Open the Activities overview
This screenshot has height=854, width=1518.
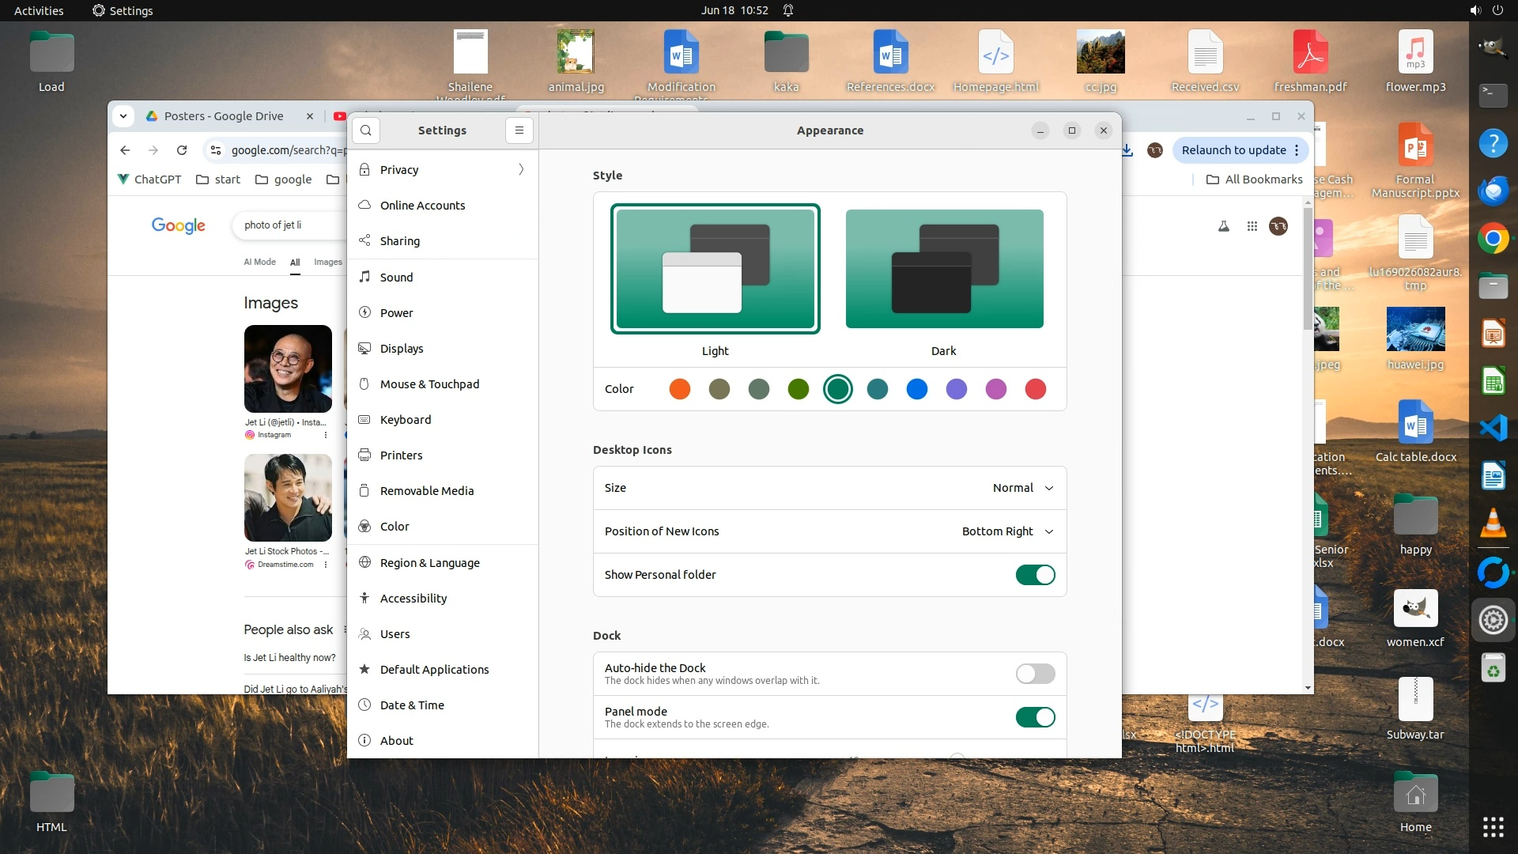39,10
